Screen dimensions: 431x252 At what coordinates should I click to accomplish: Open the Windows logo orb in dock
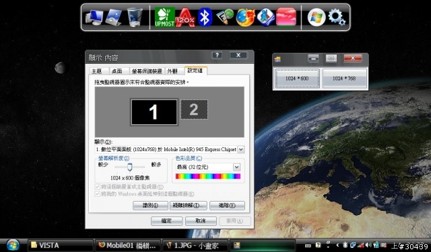pos(317,17)
